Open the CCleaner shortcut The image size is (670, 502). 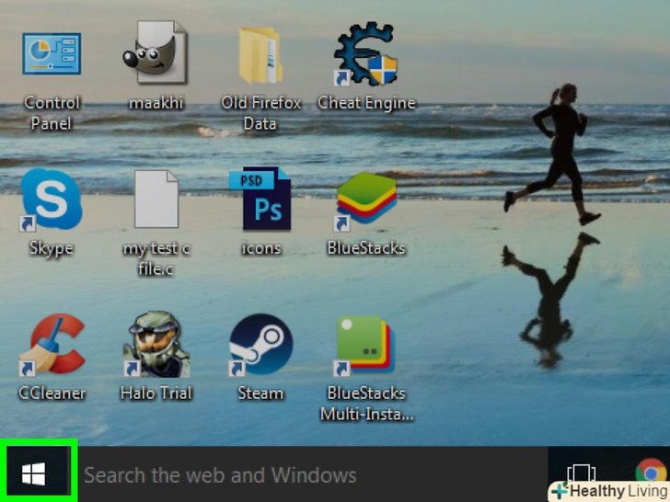tap(52, 345)
